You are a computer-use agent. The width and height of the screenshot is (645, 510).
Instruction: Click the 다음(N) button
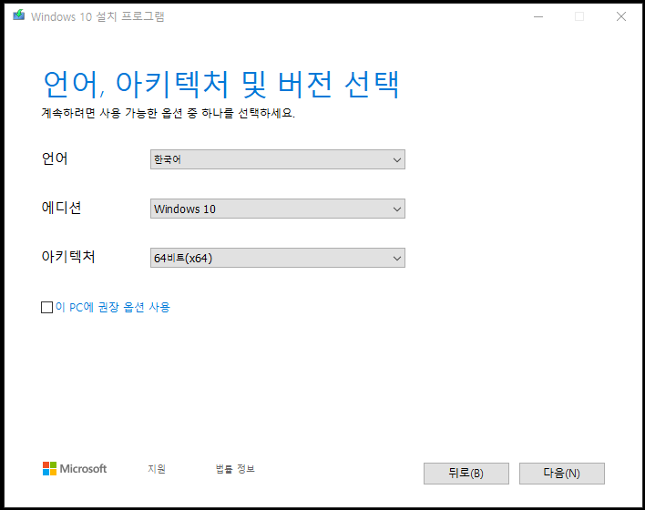point(562,474)
